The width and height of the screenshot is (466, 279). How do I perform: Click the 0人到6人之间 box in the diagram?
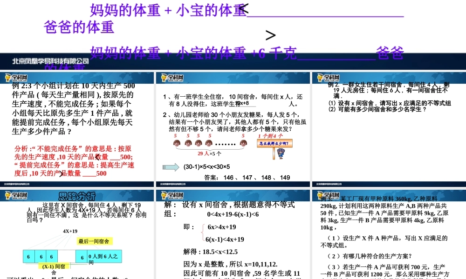pyautogui.click(x=104, y=257)
